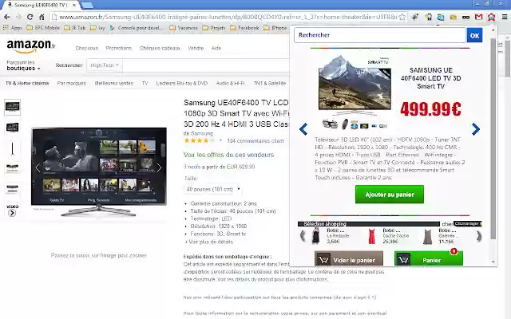Click the Amazon.fr logo

pyautogui.click(x=31, y=46)
